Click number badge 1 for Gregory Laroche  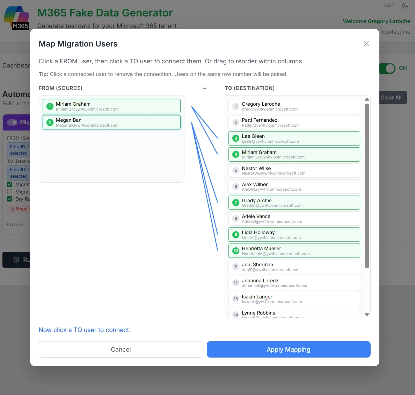tap(236, 106)
